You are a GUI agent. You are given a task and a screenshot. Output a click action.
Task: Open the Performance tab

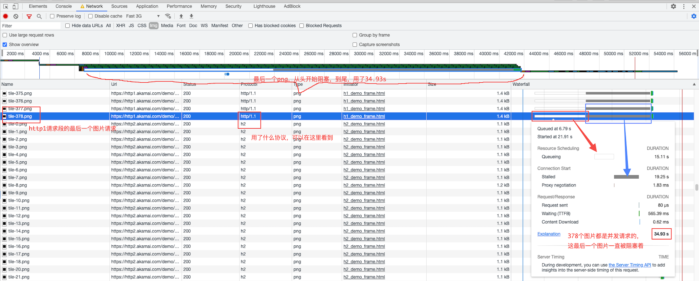[x=179, y=6]
